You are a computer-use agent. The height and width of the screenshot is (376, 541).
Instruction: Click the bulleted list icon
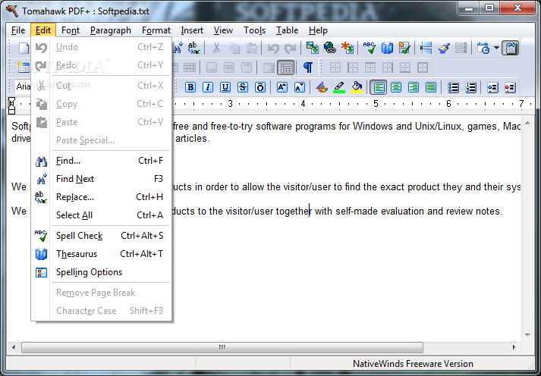click(453, 87)
